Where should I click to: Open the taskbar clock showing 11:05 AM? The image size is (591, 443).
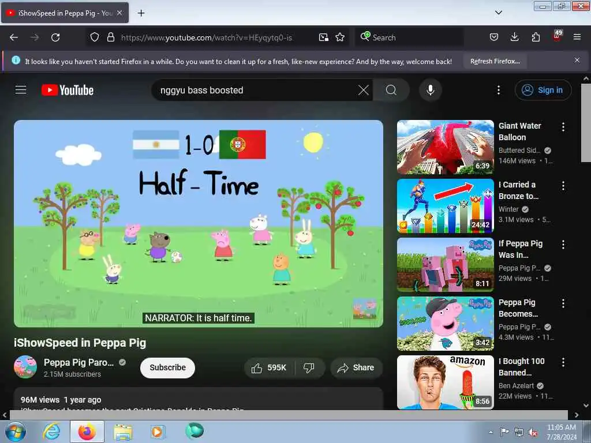[561, 432]
